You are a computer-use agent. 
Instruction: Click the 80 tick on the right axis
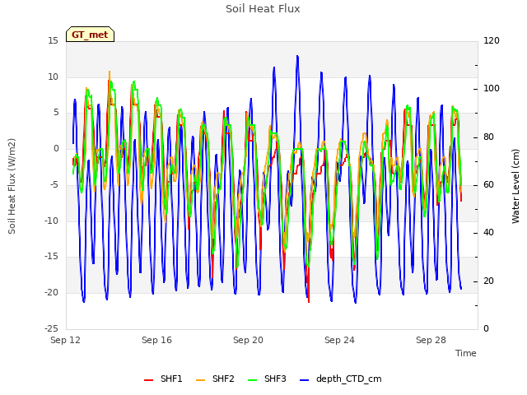click(488, 137)
